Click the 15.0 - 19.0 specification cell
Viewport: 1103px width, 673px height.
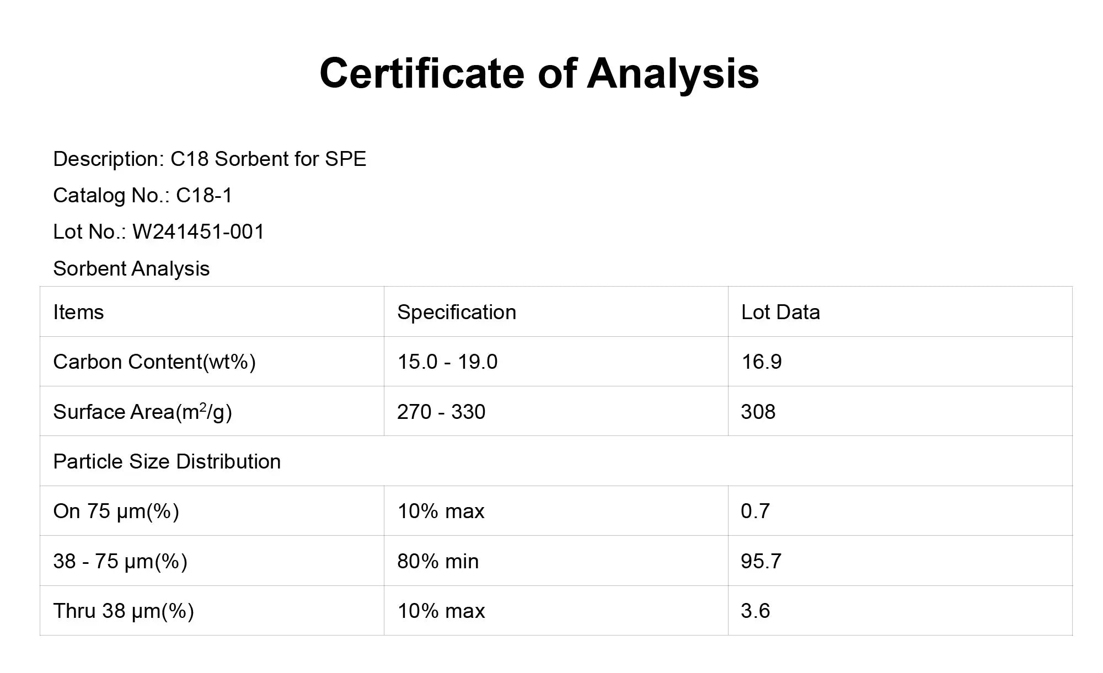coord(556,362)
